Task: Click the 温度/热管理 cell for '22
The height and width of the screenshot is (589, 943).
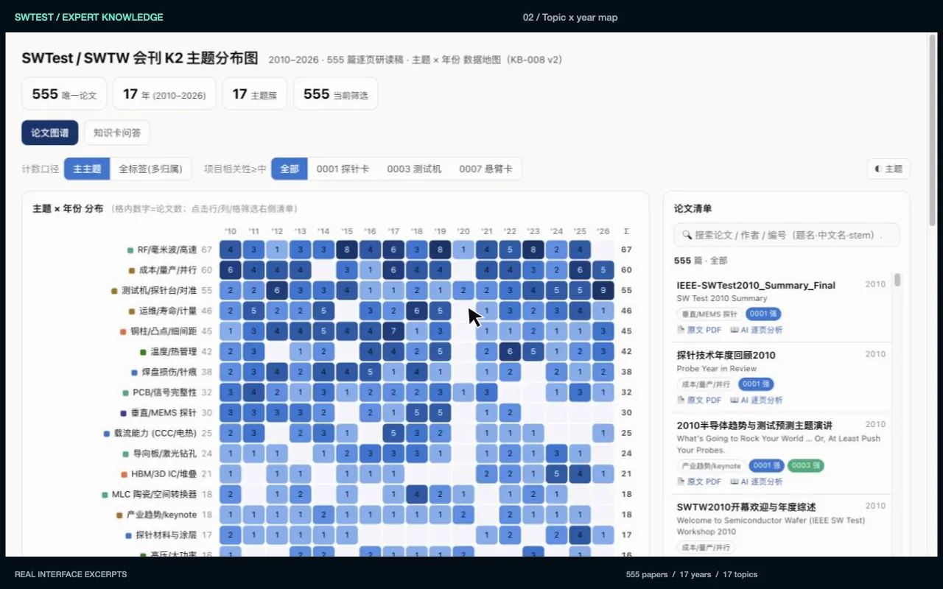Action: [510, 351]
